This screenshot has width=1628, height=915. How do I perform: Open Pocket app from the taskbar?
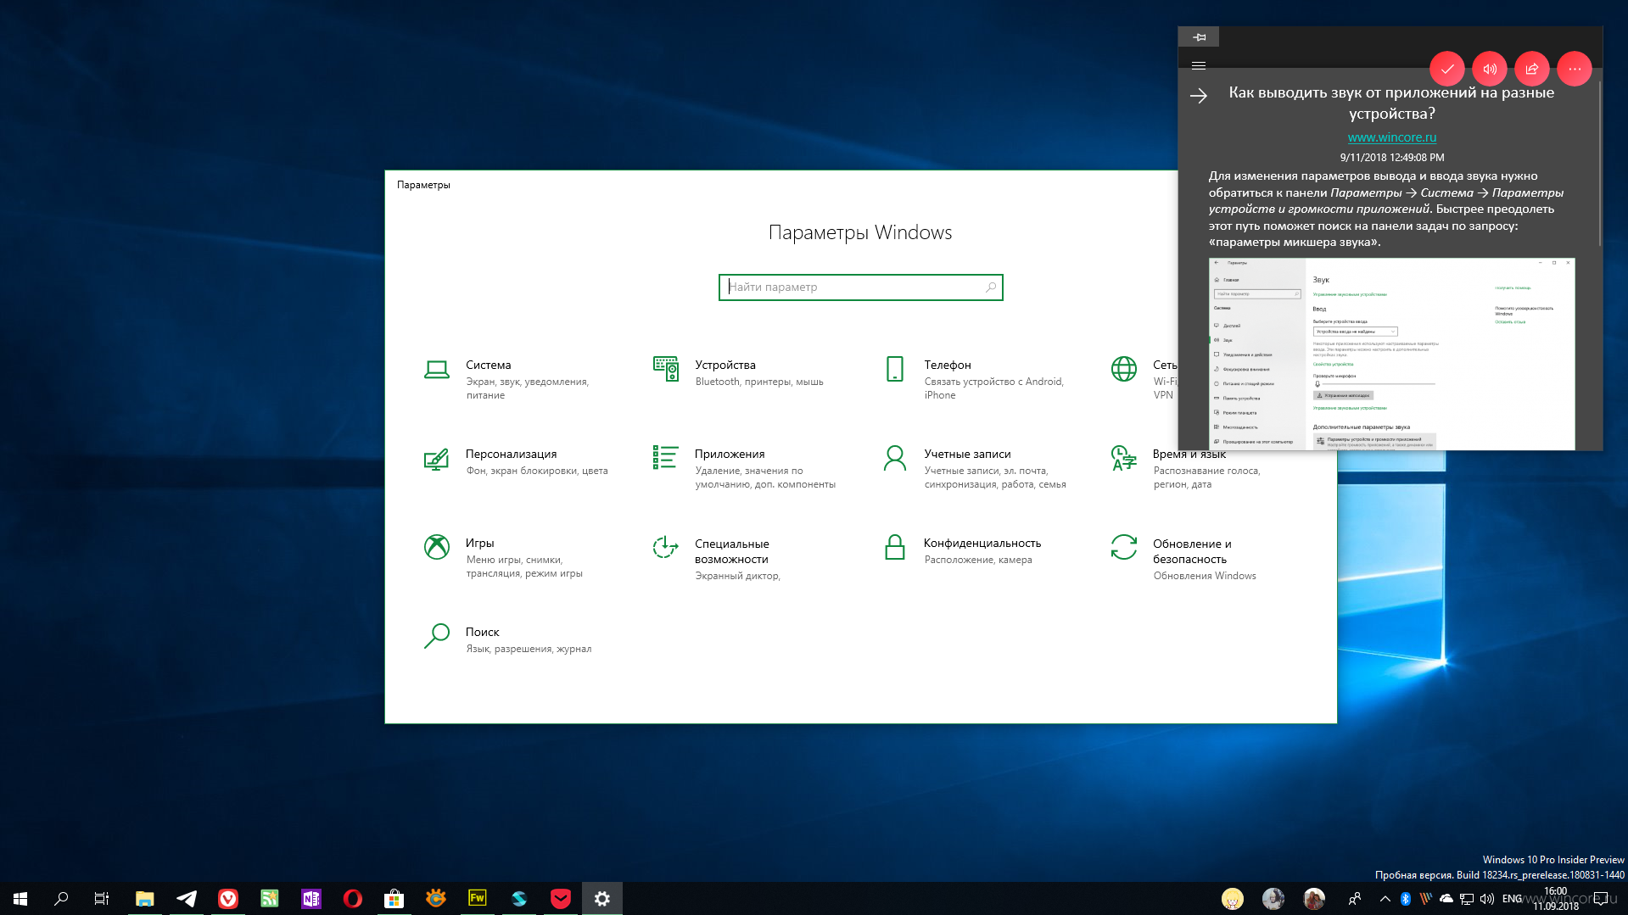pyautogui.click(x=561, y=898)
